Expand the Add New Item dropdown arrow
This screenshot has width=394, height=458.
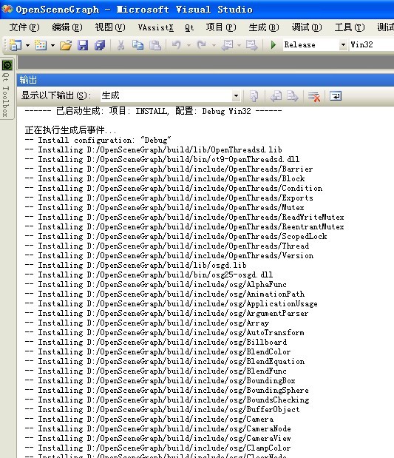52,45
